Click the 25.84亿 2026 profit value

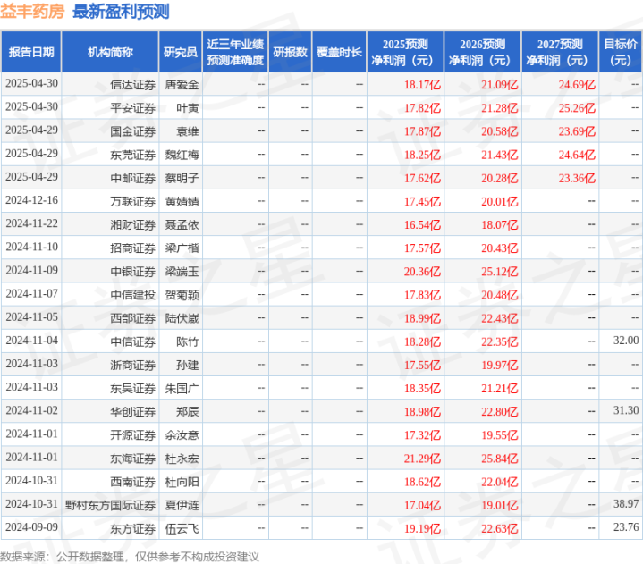click(x=500, y=459)
